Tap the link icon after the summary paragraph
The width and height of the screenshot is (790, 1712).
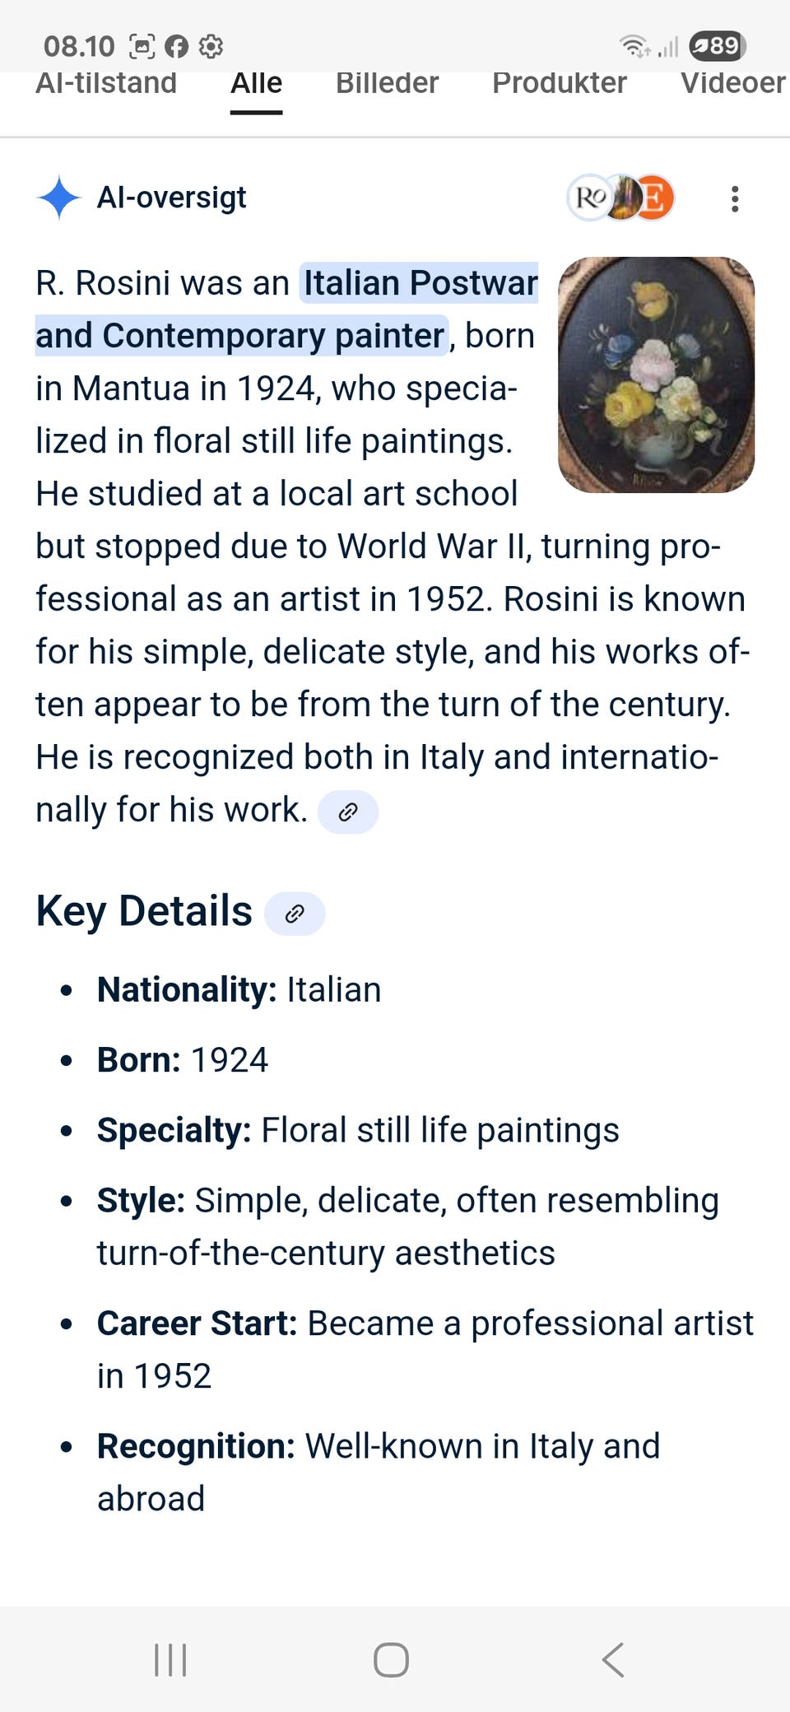(348, 812)
